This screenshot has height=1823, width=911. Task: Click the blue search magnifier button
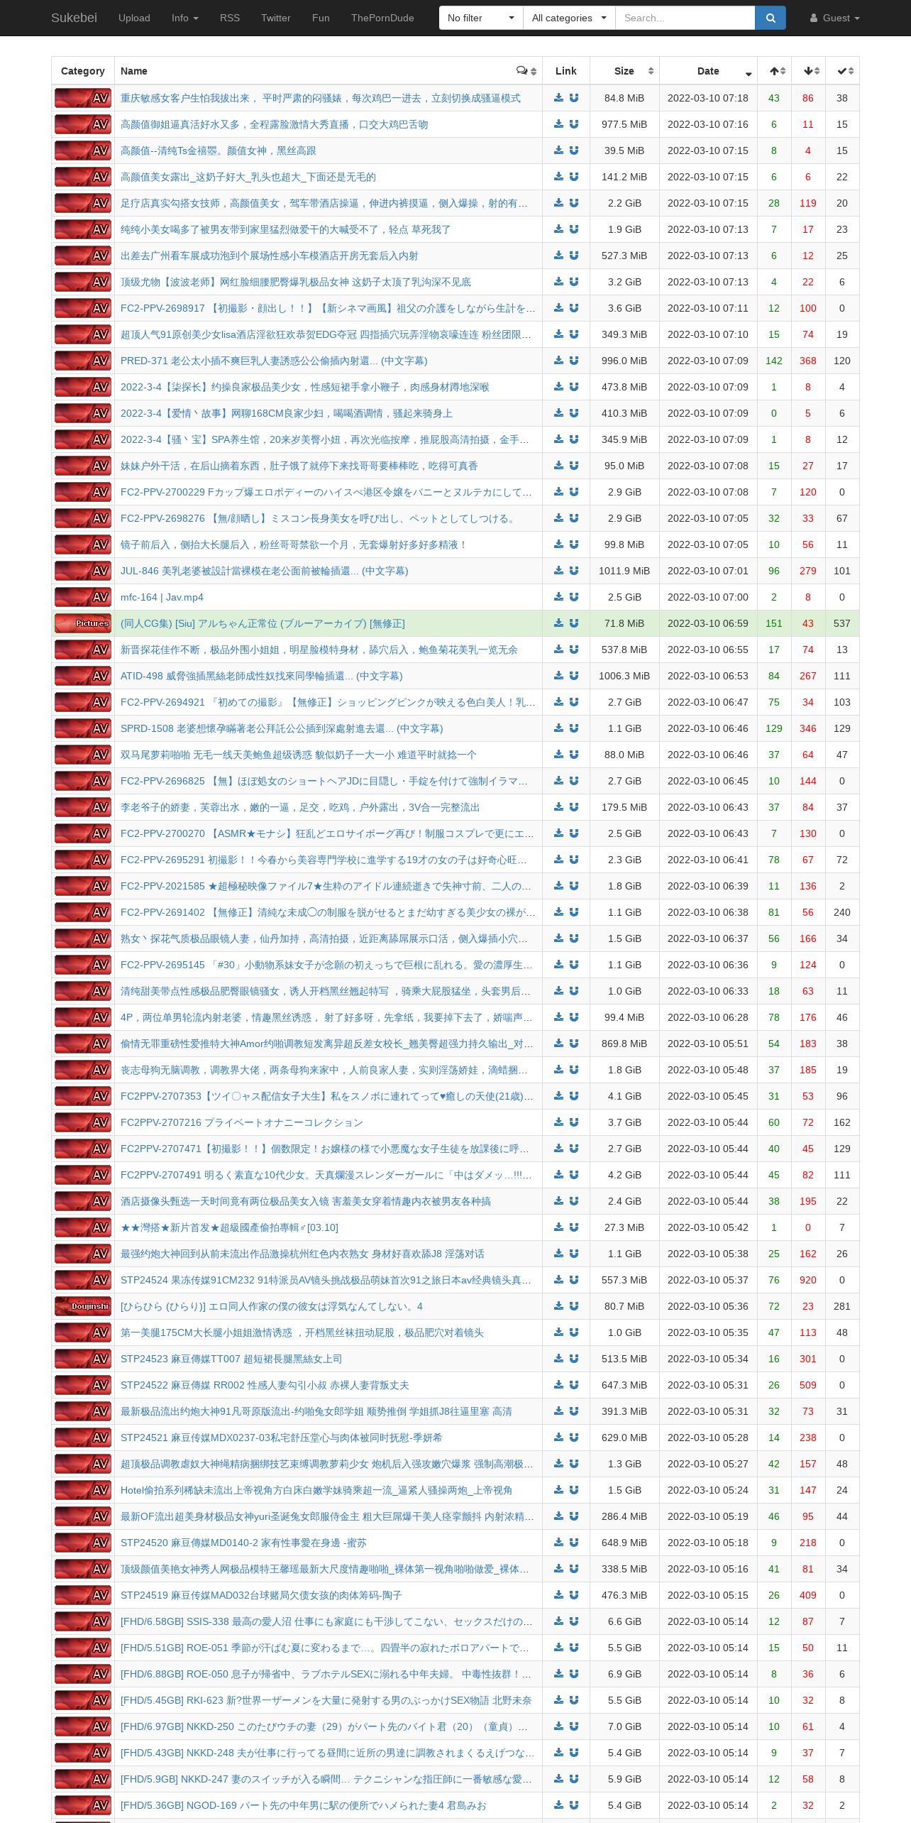pos(771,18)
